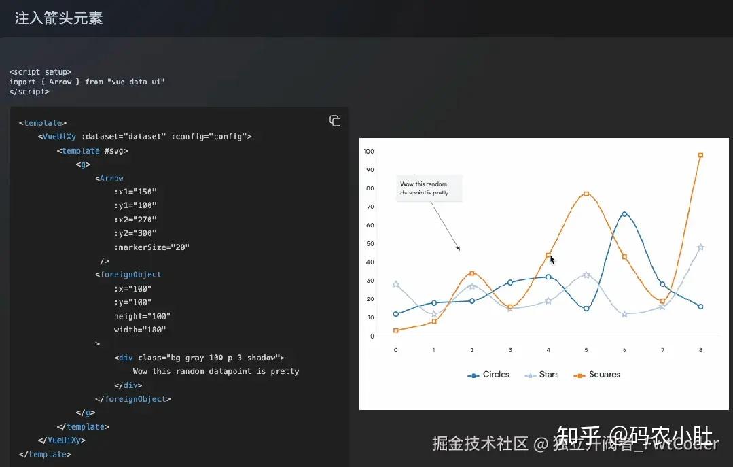Select the Stars datapoint at x-axis 0
The width and height of the screenshot is (733, 467).
coord(396,284)
